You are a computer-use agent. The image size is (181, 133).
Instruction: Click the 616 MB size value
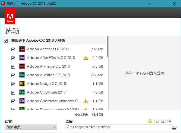[x=97, y=49]
